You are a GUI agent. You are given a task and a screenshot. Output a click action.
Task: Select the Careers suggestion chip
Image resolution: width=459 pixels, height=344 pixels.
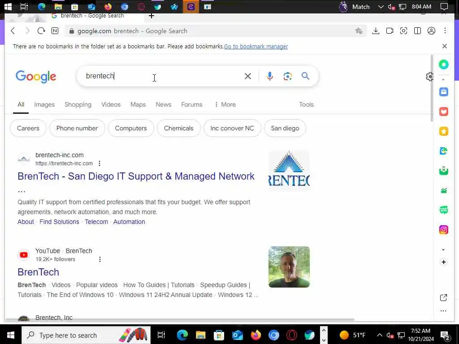click(x=28, y=128)
